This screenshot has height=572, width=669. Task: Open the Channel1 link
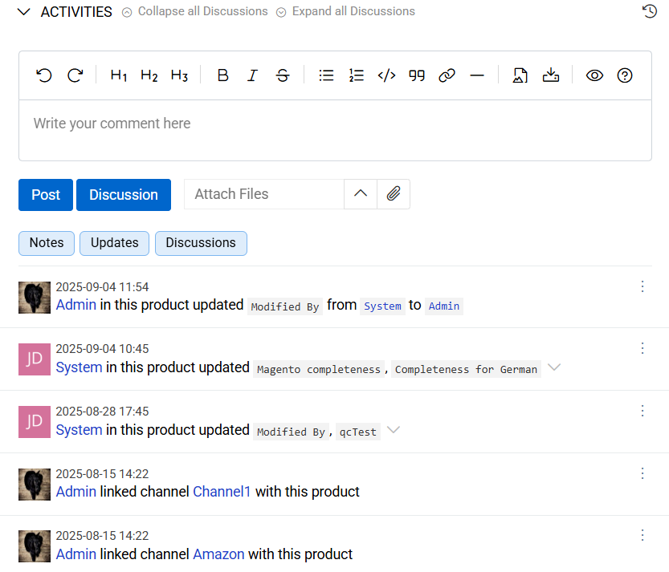(x=222, y=492)
